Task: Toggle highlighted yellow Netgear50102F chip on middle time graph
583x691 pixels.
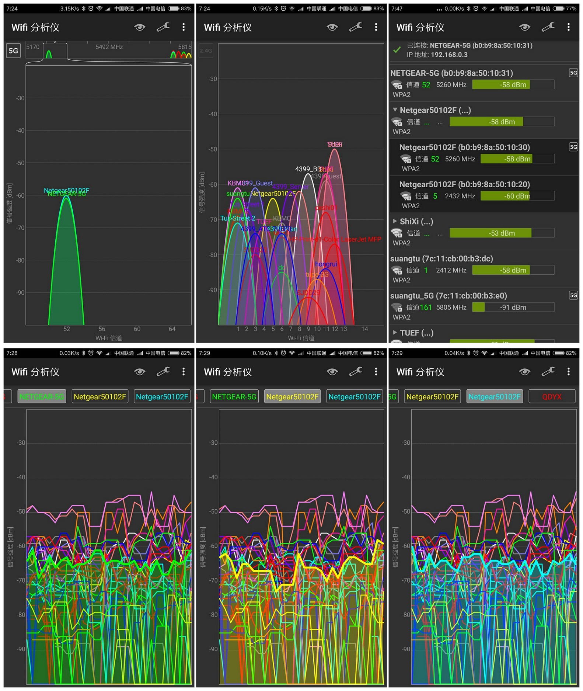Action: pos(293,397)
